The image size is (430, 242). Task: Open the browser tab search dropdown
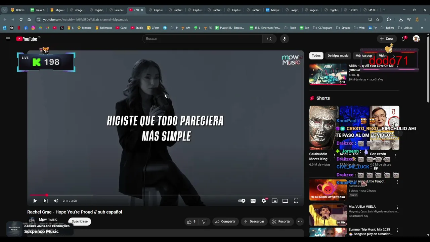coord(4,10)
